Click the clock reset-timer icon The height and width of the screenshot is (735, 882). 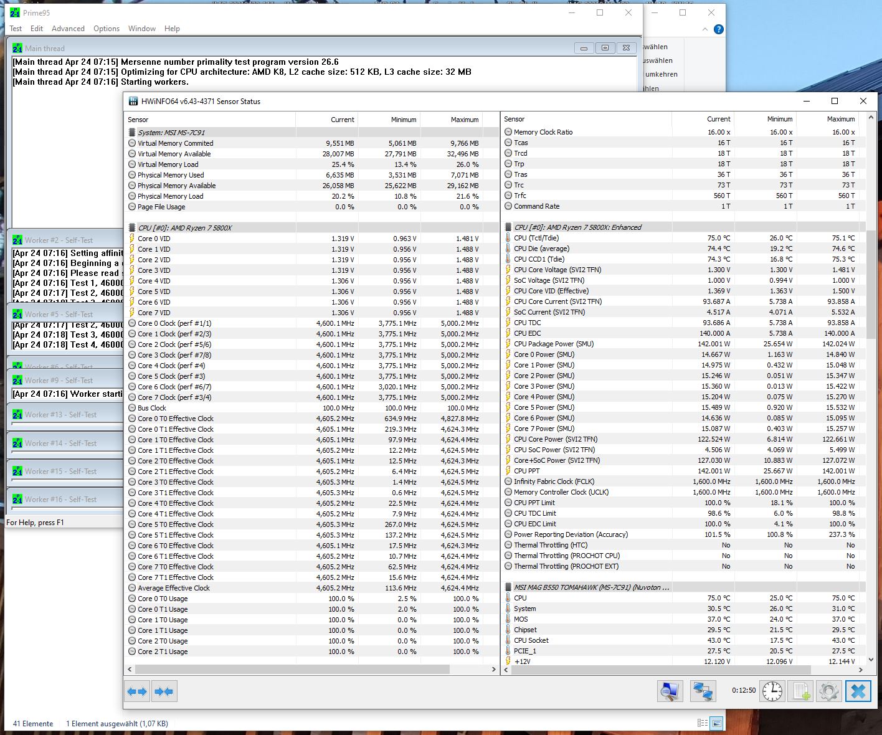(x=772, y=691)
